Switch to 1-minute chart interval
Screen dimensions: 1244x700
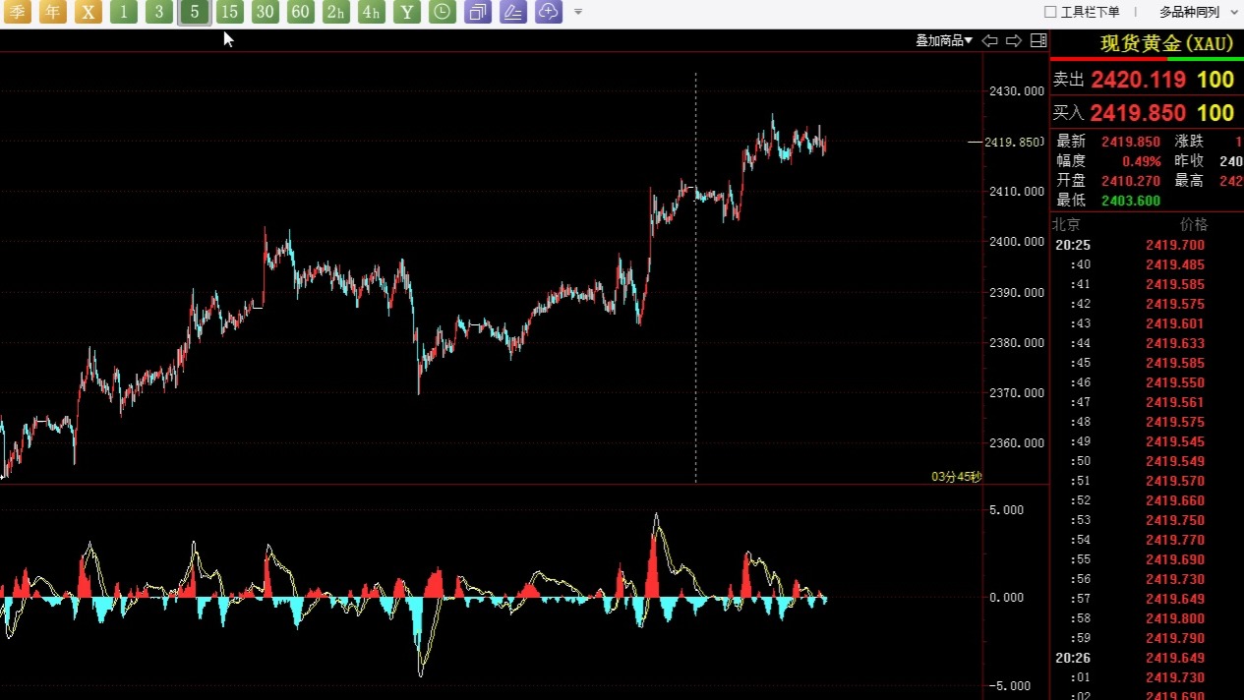click(x=124, y=12)
